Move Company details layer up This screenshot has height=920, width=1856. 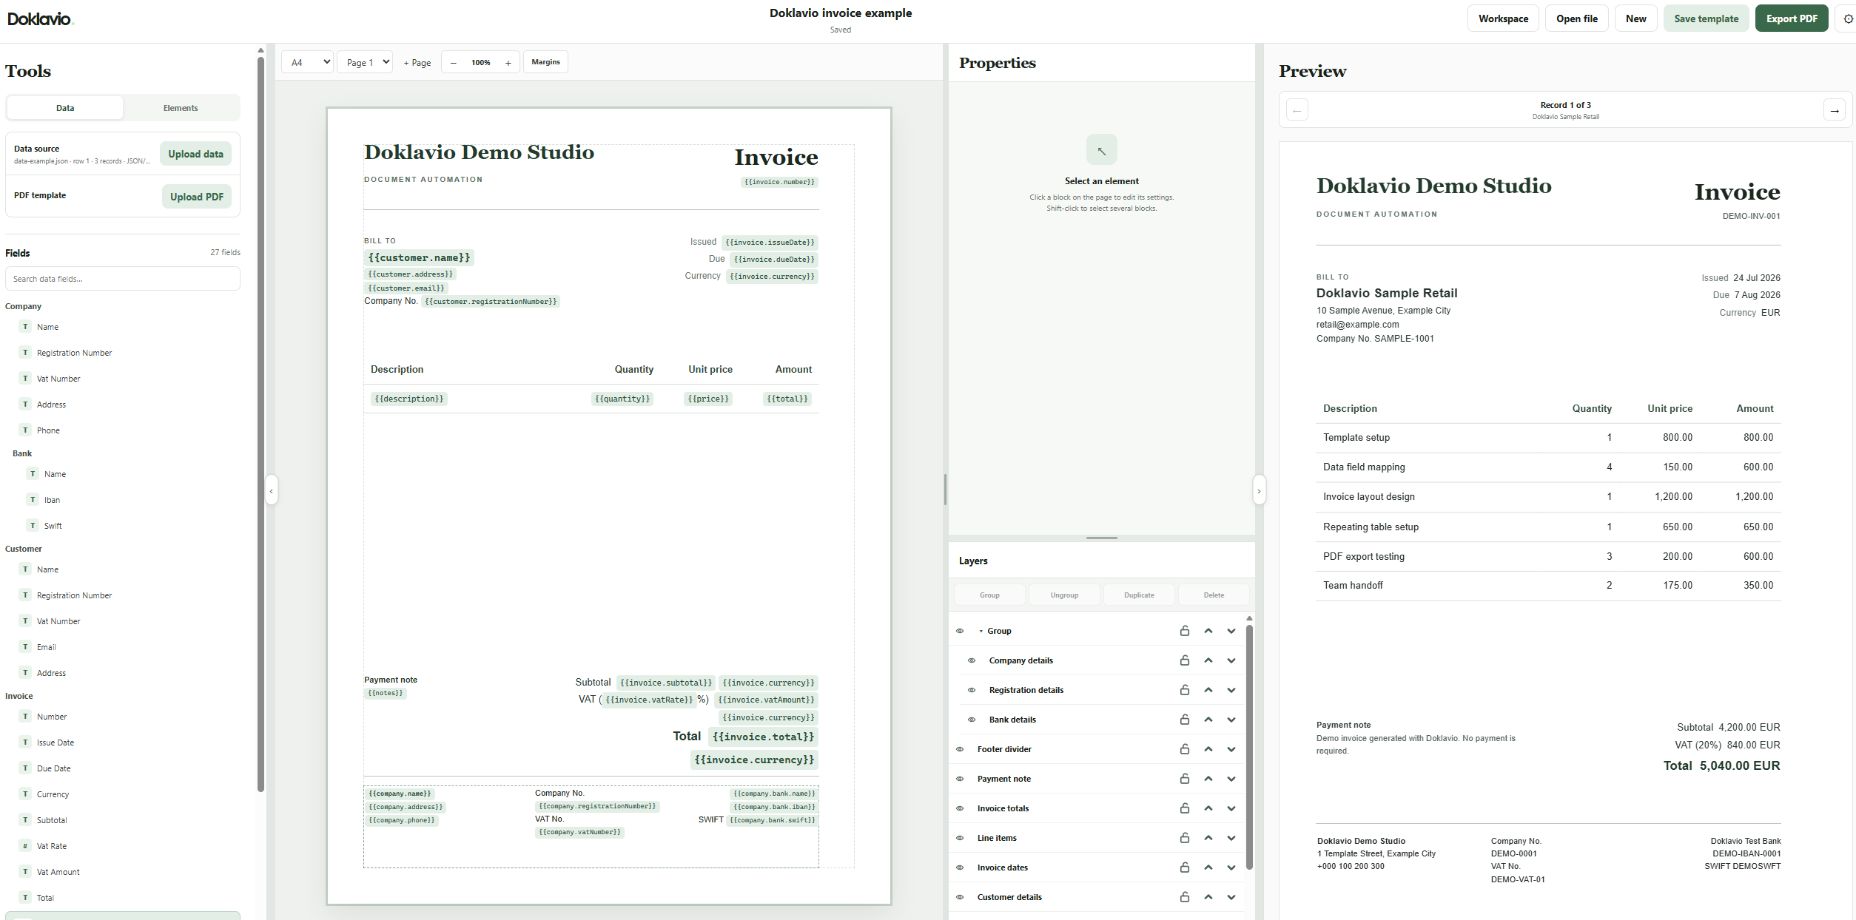pos(1208,660)
